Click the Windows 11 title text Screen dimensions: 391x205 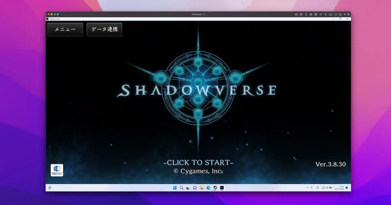[x=198, y=14]
